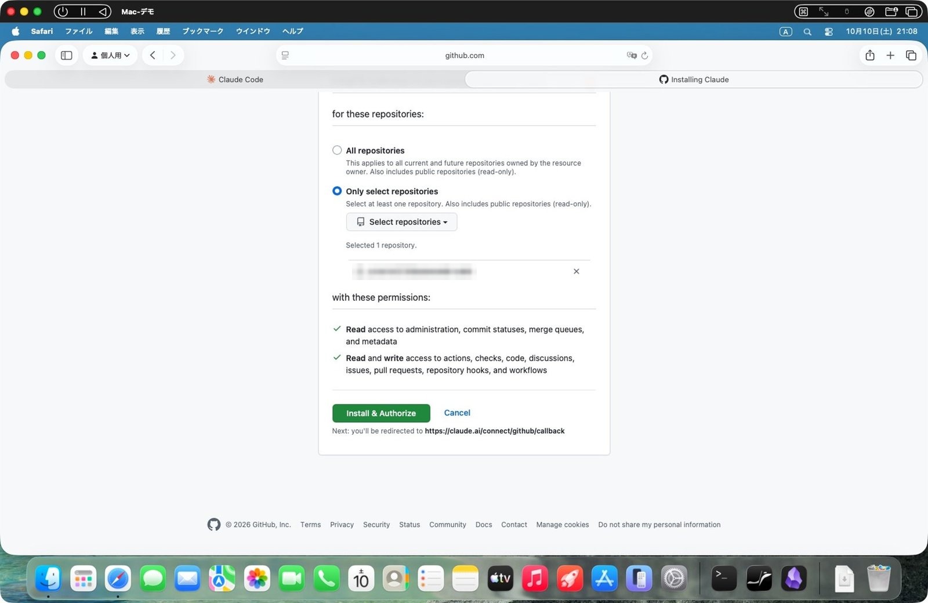Viewport: 928px width, 603px height.
Task: Open App Store from the Dock
Action: coord(604,579)
